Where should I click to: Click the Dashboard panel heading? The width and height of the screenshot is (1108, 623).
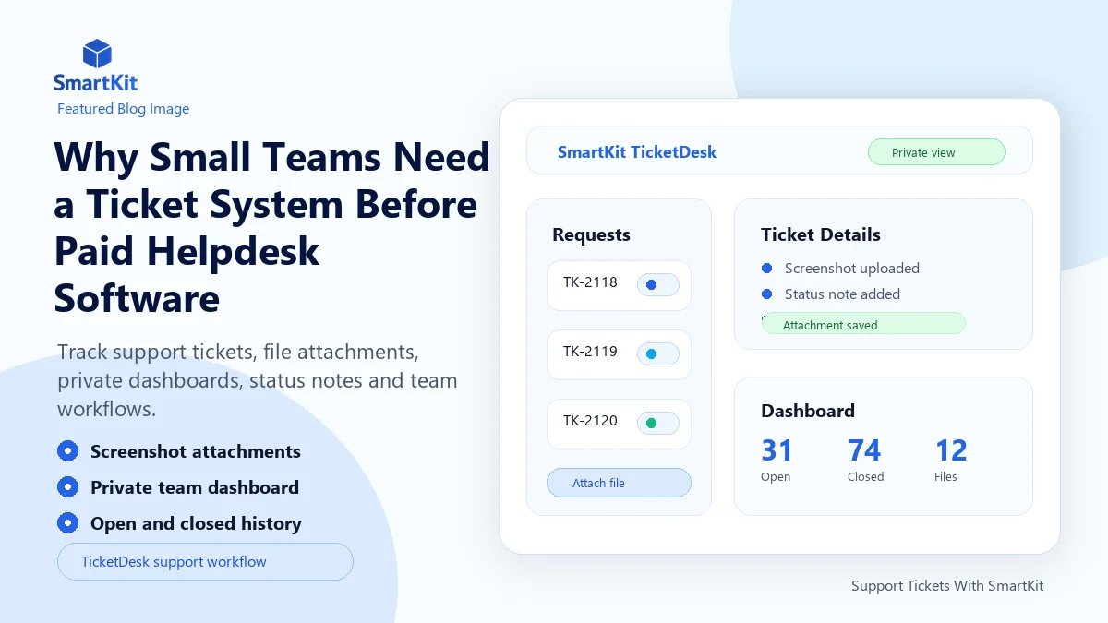pos(808,411)
